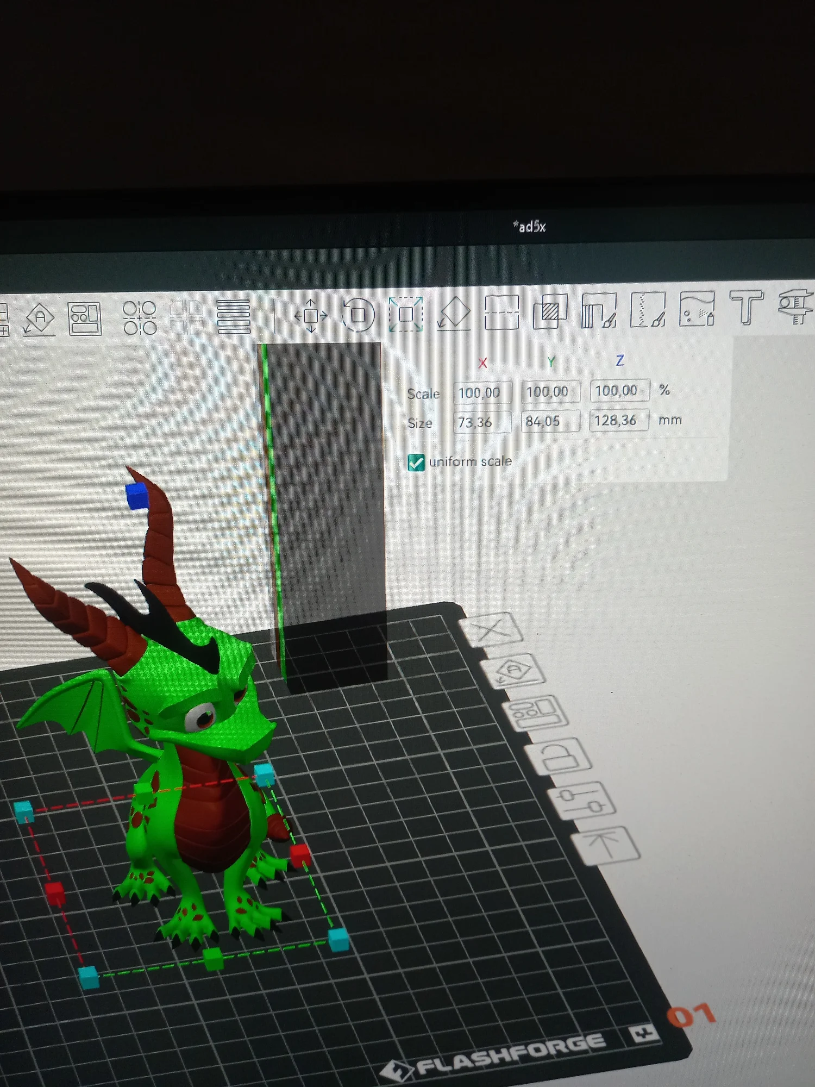Click the Scale X percentage field
Screen dimensions: 815x1087
(482, 392)
